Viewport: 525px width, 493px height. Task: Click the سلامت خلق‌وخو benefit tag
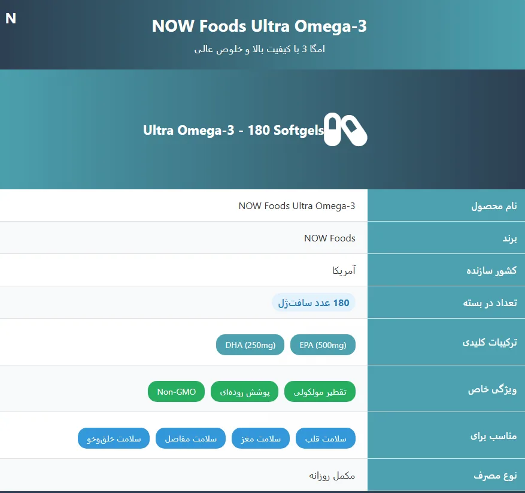coord(113,438)
